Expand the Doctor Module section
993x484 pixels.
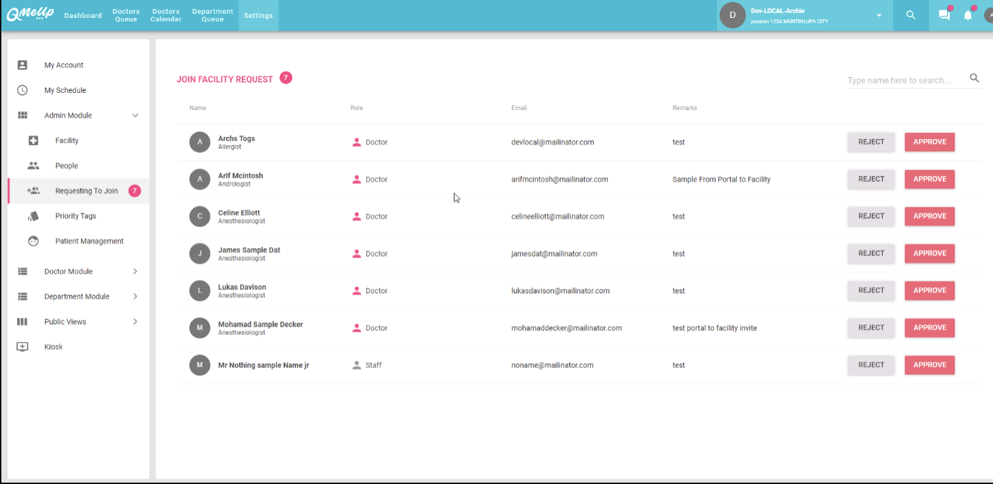coord(135,271)
